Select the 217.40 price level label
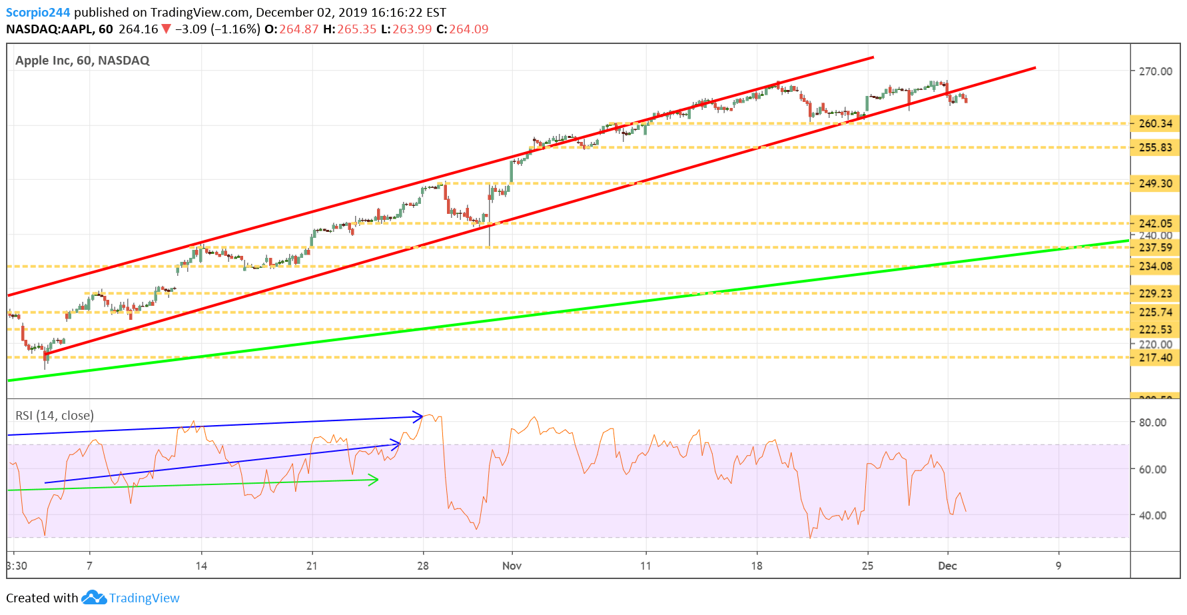This screenshot has width=1187, height=615. click(1155, 358)
